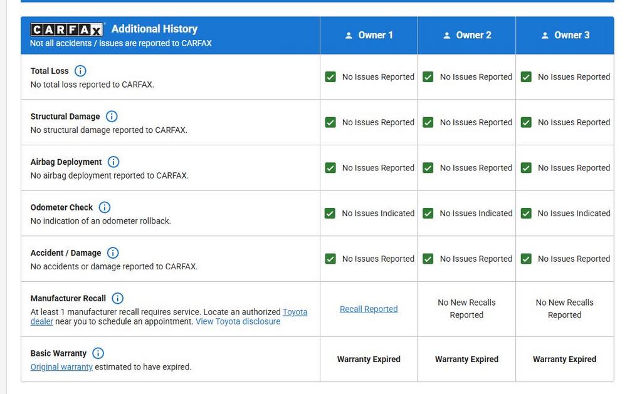Click 'No indication of an odometer rollback.' text

(101, 221)
